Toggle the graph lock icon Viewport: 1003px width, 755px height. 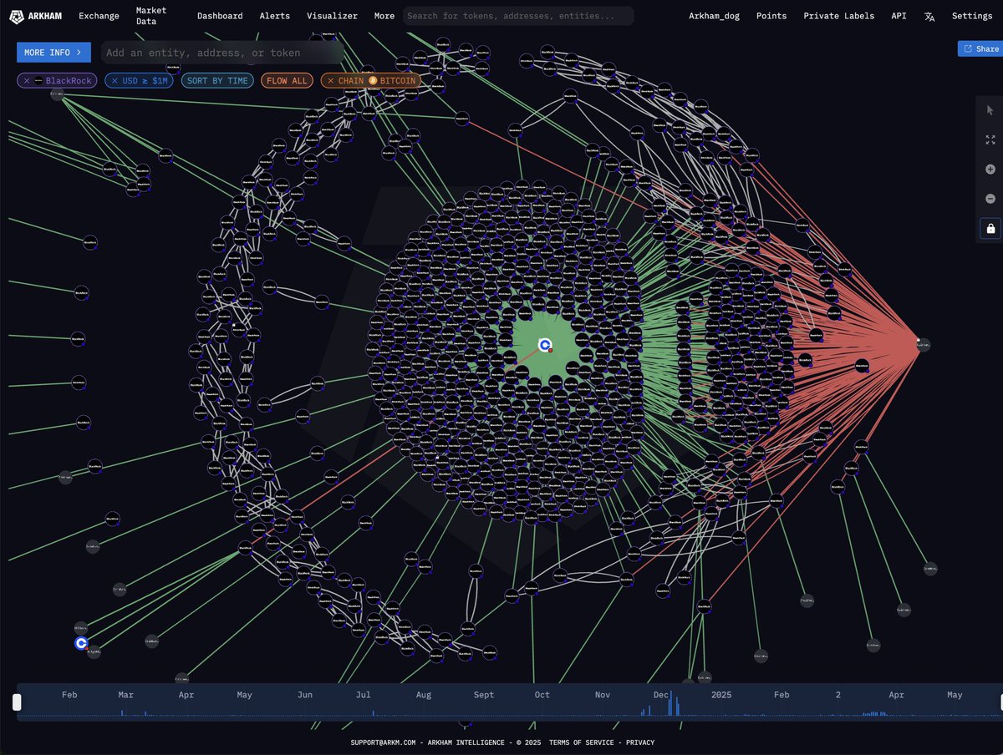[x=990, y=228]
